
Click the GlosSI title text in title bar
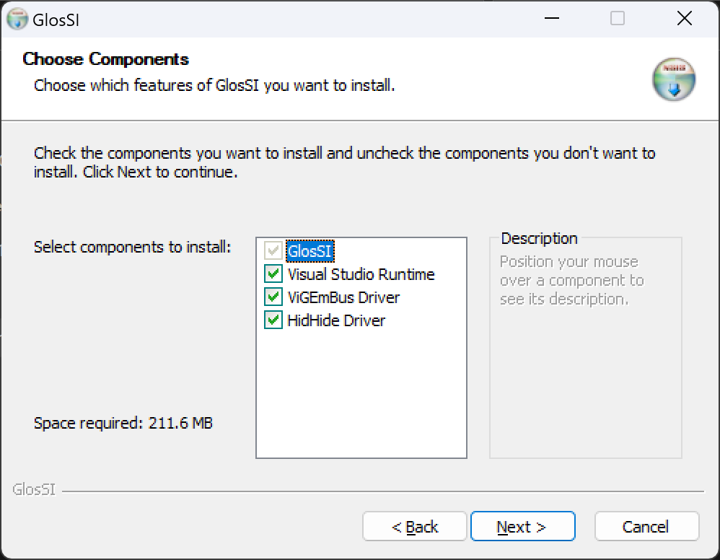click(x=56, y=20)
